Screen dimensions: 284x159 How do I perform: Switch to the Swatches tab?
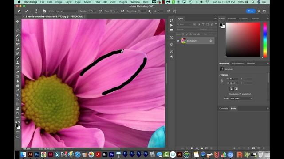coord(232,19)
